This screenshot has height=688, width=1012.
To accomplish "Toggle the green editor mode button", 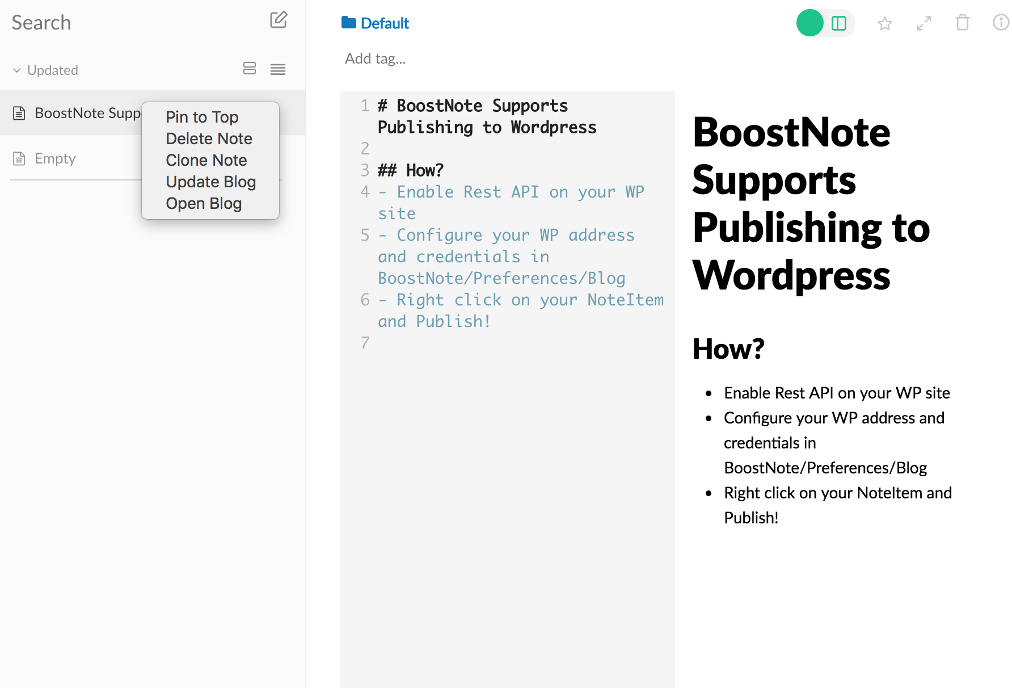I will pyautogui.click(x=810, y=23).
